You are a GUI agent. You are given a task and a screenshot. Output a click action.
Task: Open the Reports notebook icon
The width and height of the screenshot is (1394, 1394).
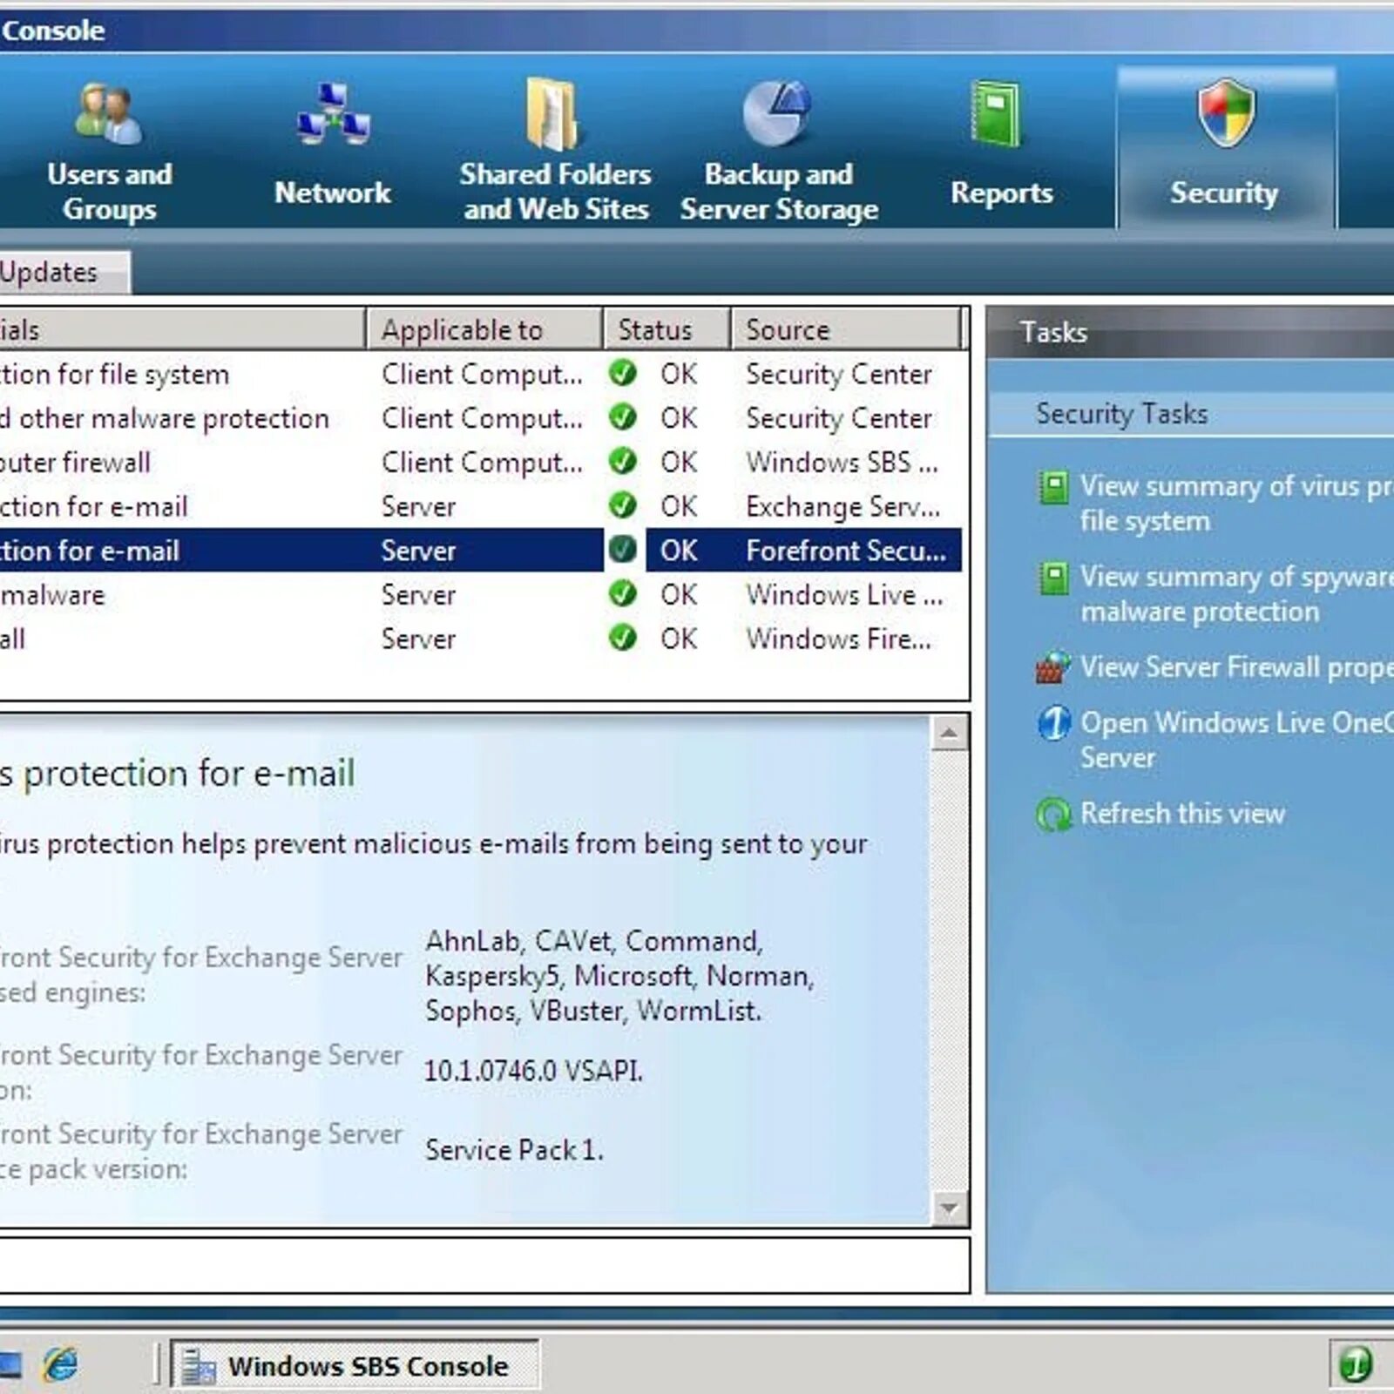point(997,113)
